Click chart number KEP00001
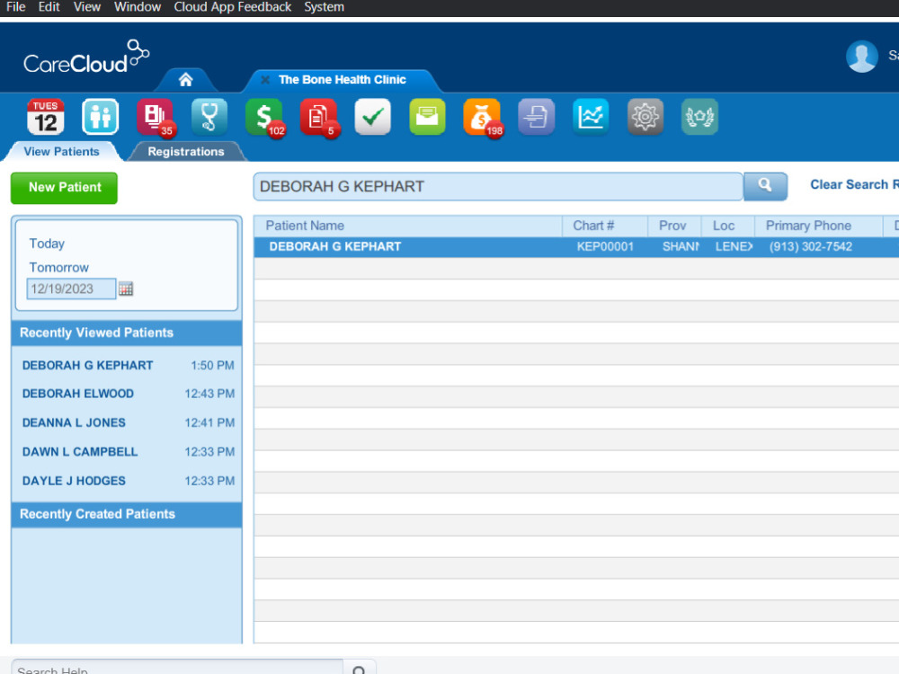This screenshot has width=899, height=674. pyautogui.click(x=605, y=246)
